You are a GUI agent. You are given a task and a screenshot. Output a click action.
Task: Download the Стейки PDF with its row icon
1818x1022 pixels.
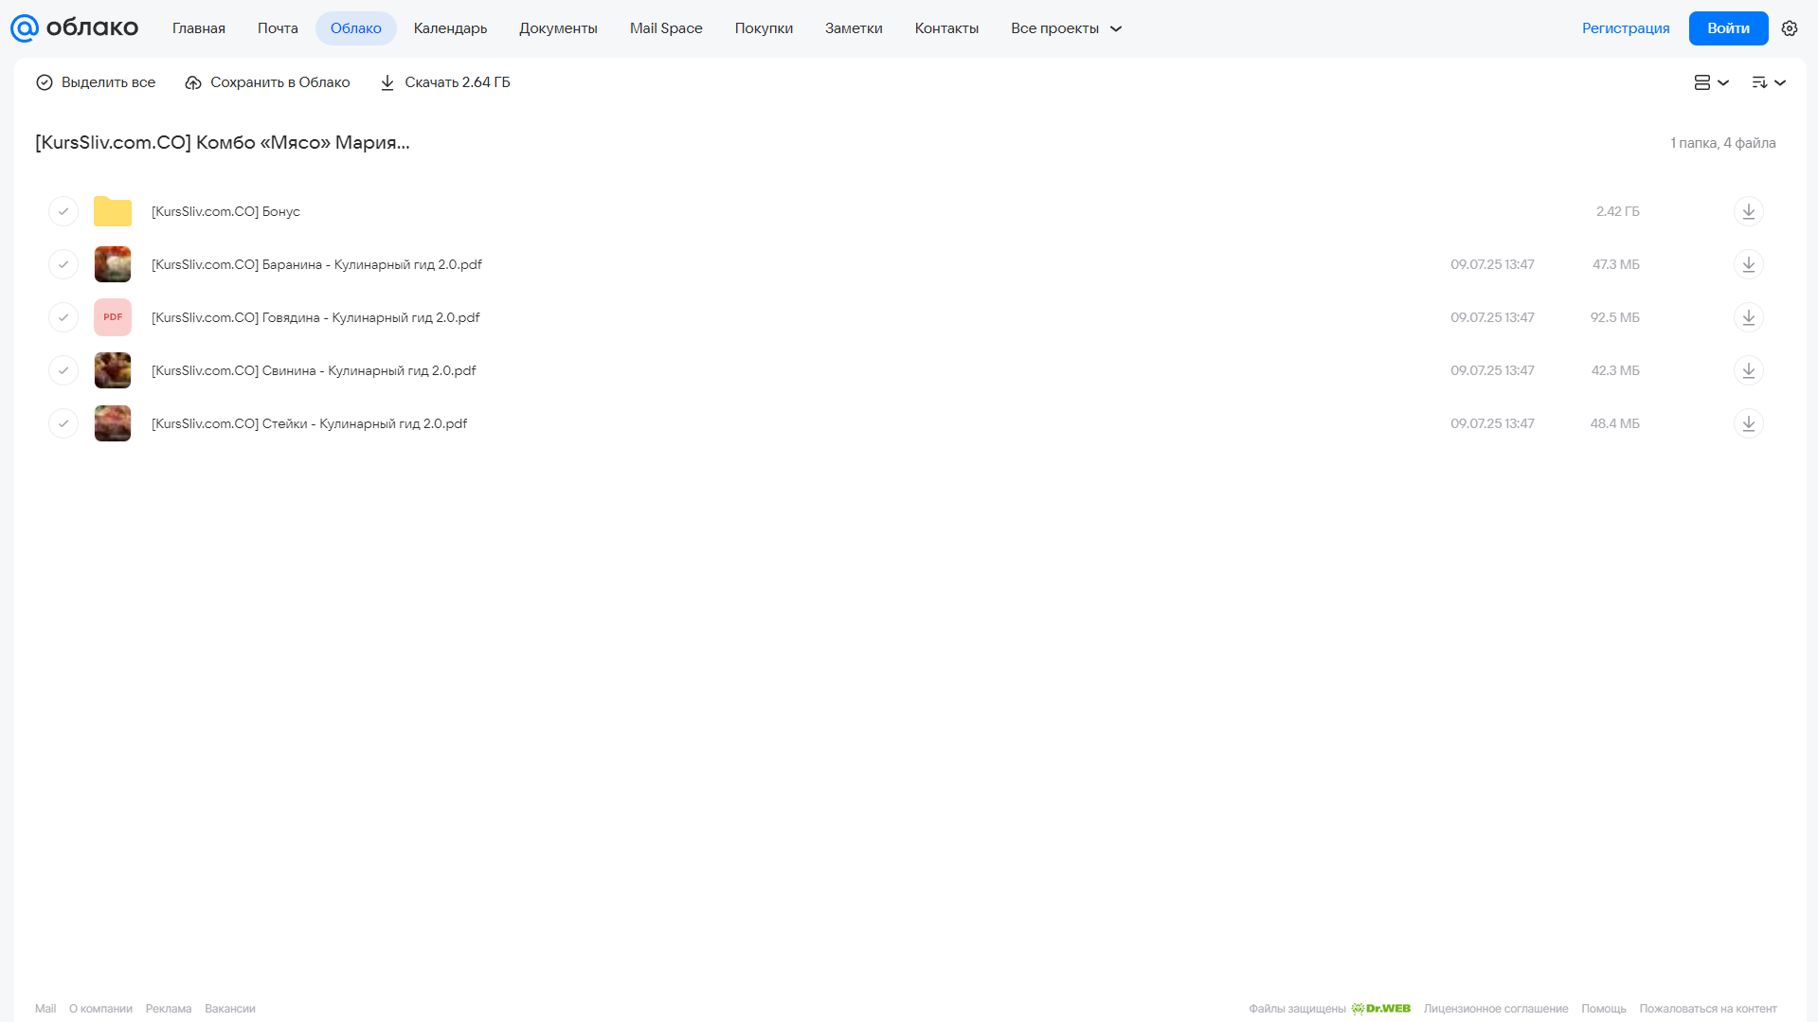click(1748, 423)
